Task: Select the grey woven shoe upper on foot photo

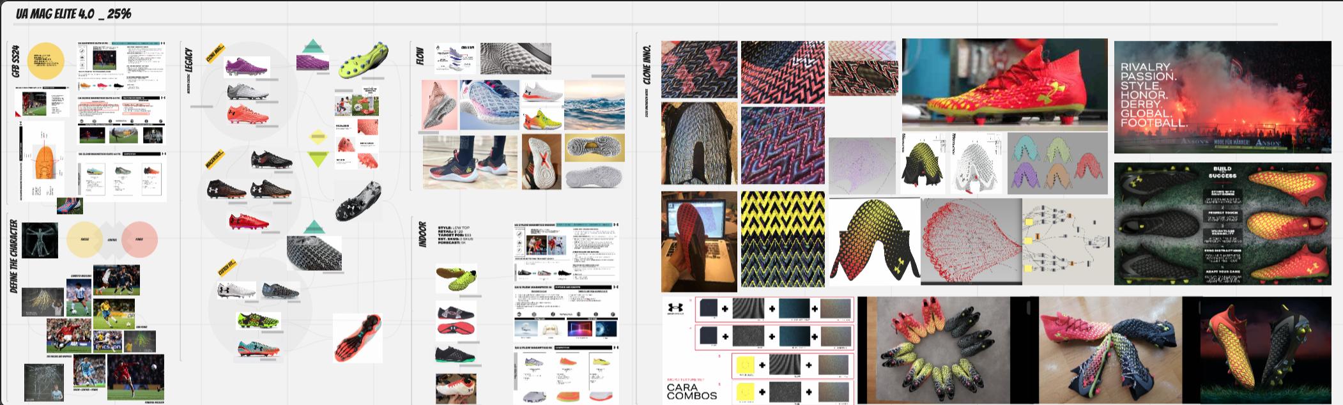Action: click(699, 143)
